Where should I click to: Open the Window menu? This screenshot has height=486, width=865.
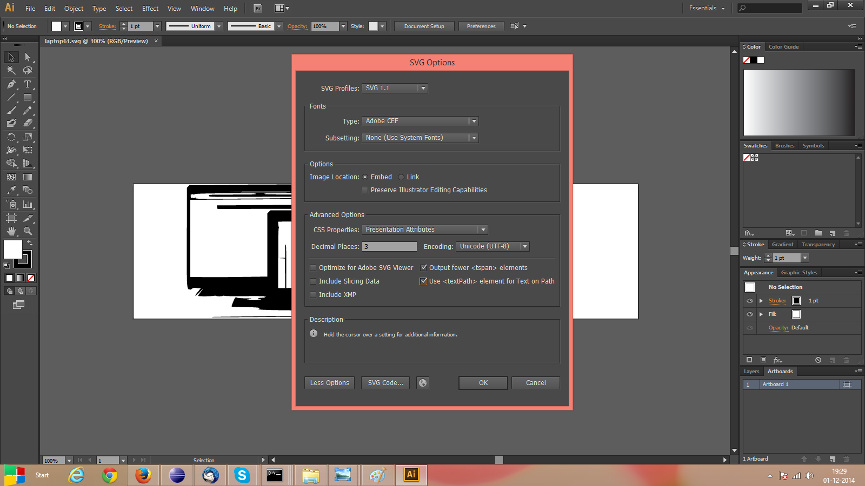pyautogui.click(x=202, y=9)
